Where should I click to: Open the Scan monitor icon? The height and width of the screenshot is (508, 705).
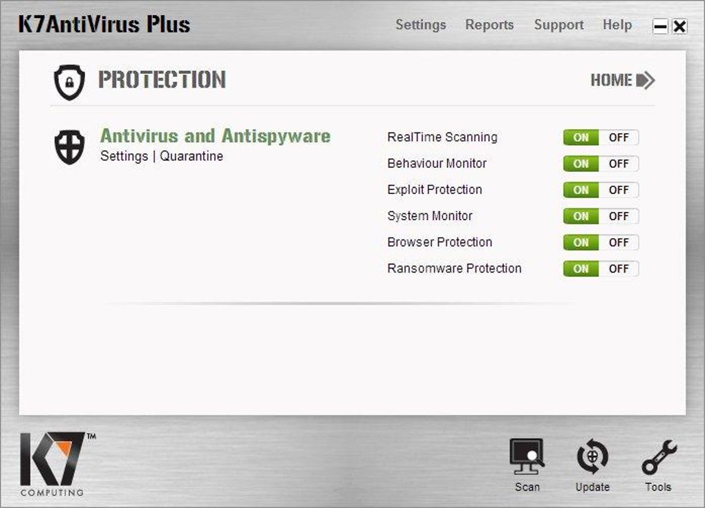(x=527, y=456)
